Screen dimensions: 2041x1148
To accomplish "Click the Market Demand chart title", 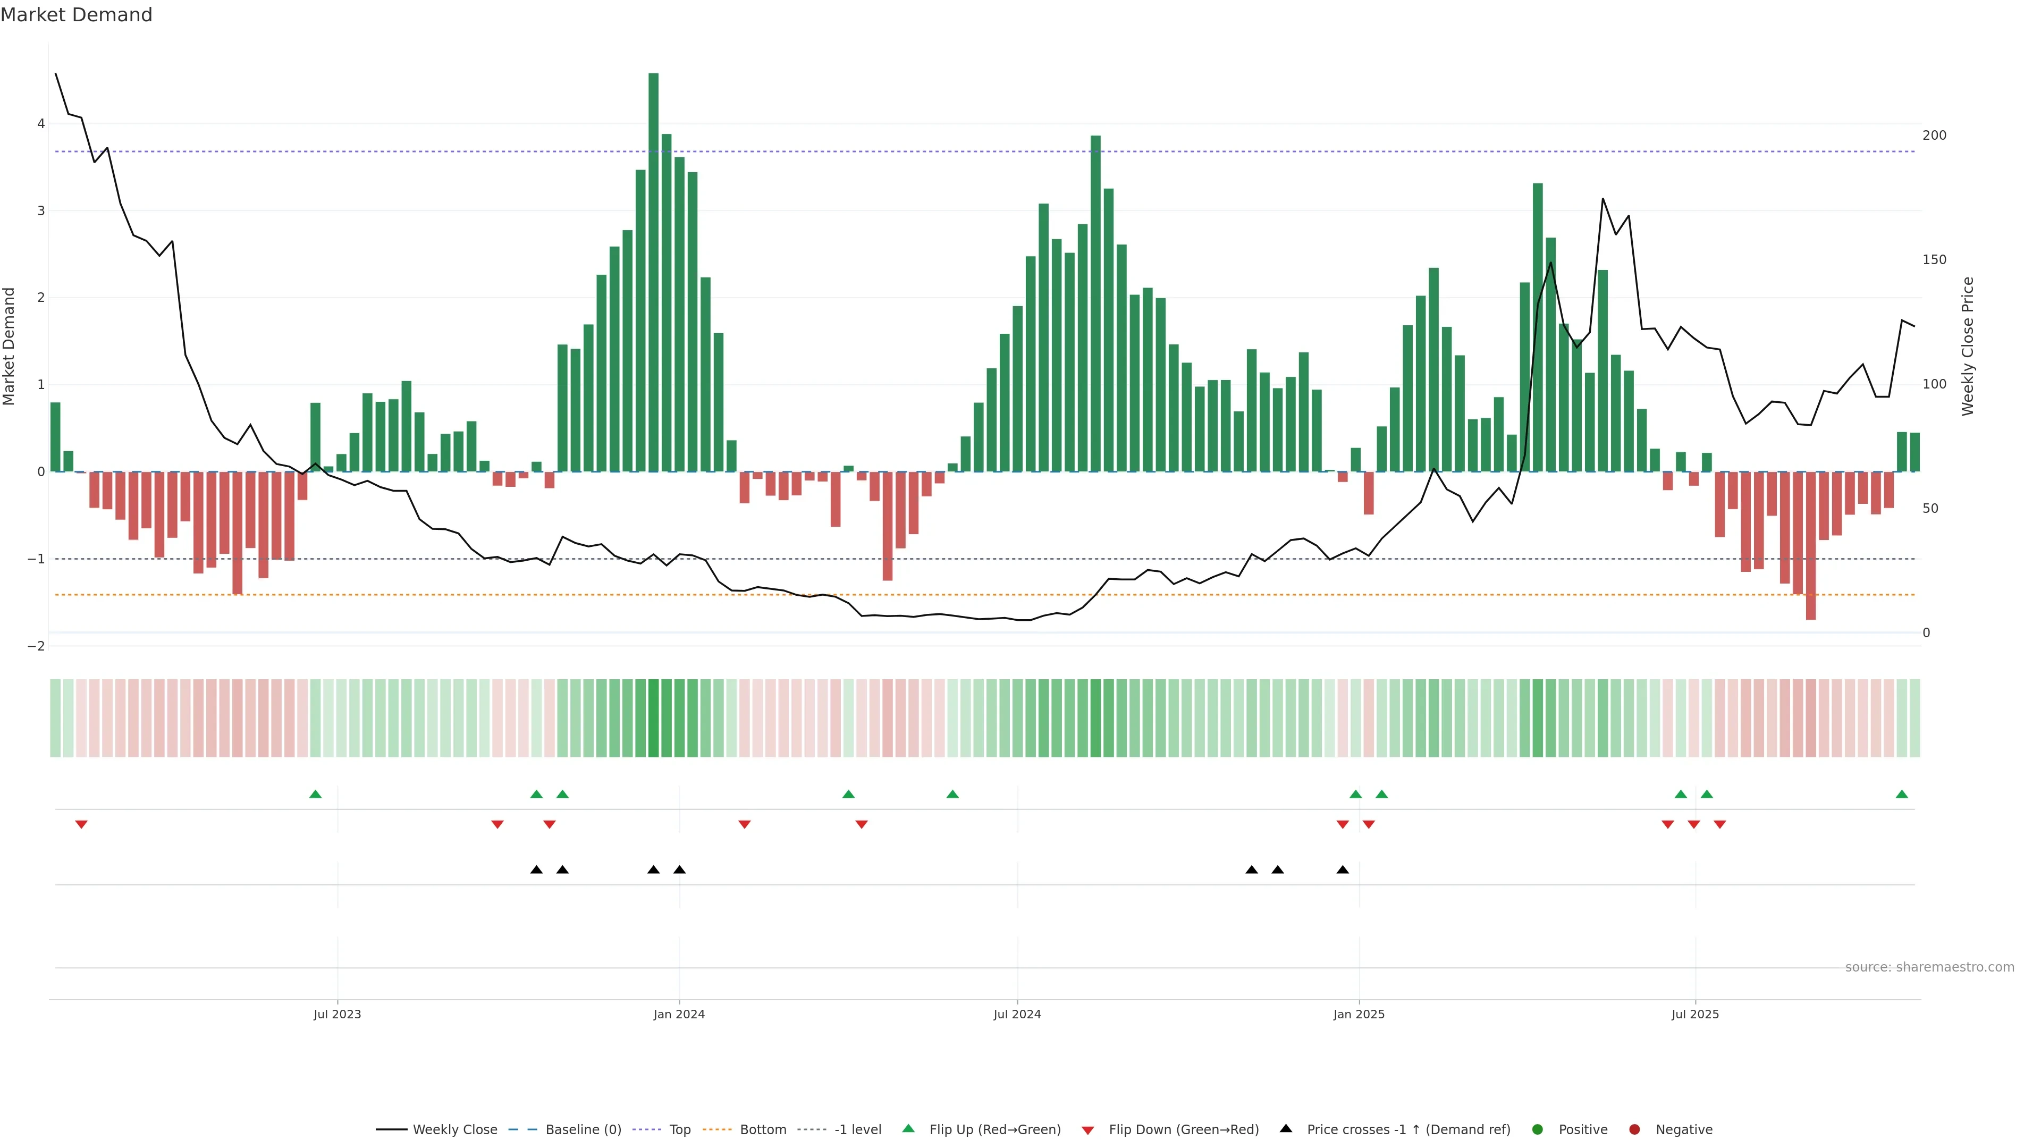I will click(76, 15).
